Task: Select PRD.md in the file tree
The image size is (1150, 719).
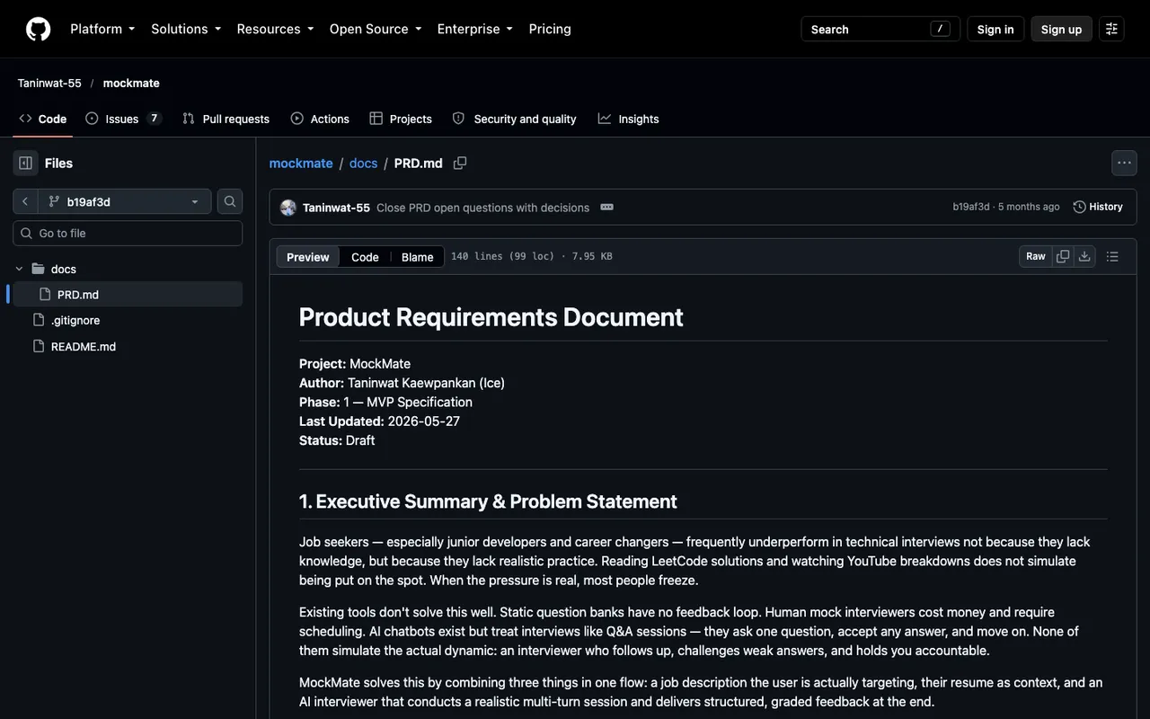Action: coord(127,294)
